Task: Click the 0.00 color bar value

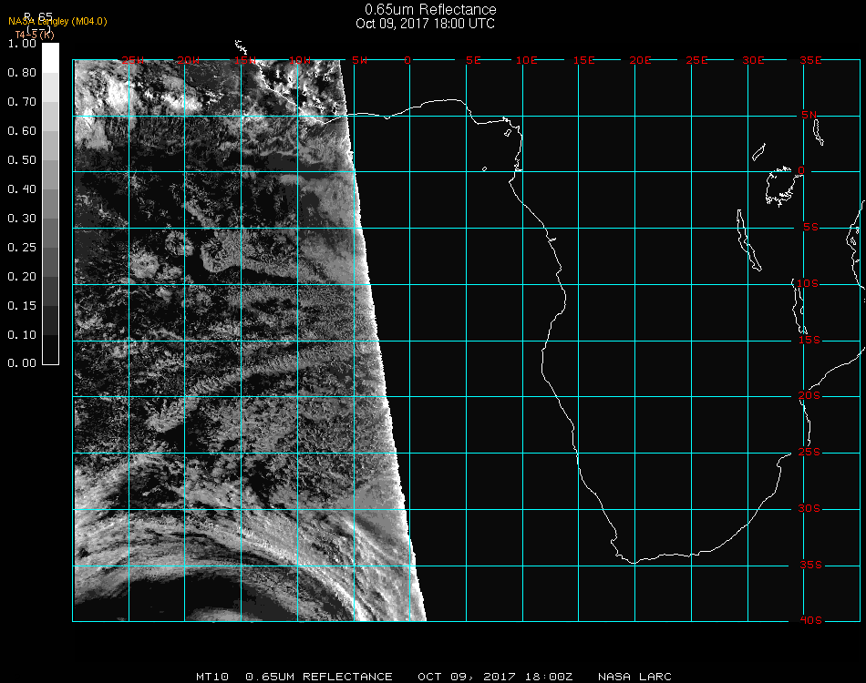Action: [22, 363]
